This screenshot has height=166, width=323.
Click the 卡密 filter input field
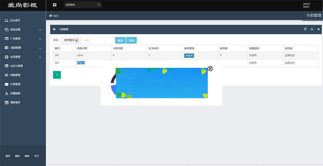97,41
